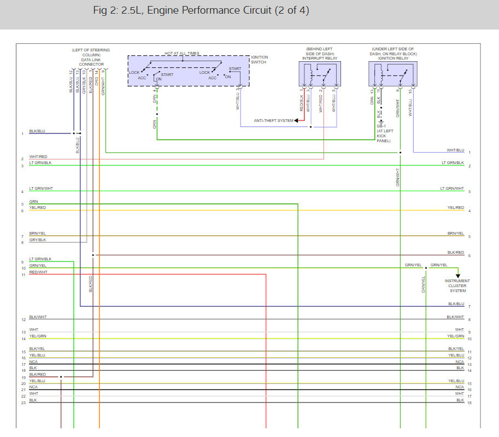The image size is (499, 437).
Task: Select the interrupt relay component box
Action: click(320, 74)
